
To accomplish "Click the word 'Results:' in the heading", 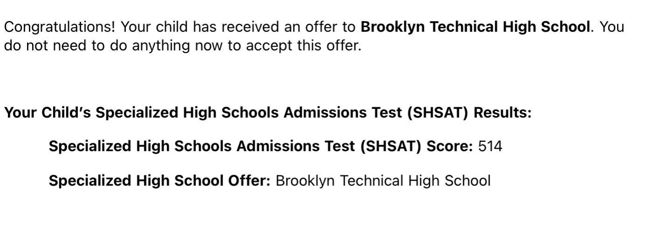I will 503,113.
